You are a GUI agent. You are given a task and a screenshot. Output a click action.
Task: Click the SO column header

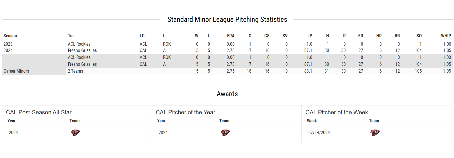tap(419, 36)
